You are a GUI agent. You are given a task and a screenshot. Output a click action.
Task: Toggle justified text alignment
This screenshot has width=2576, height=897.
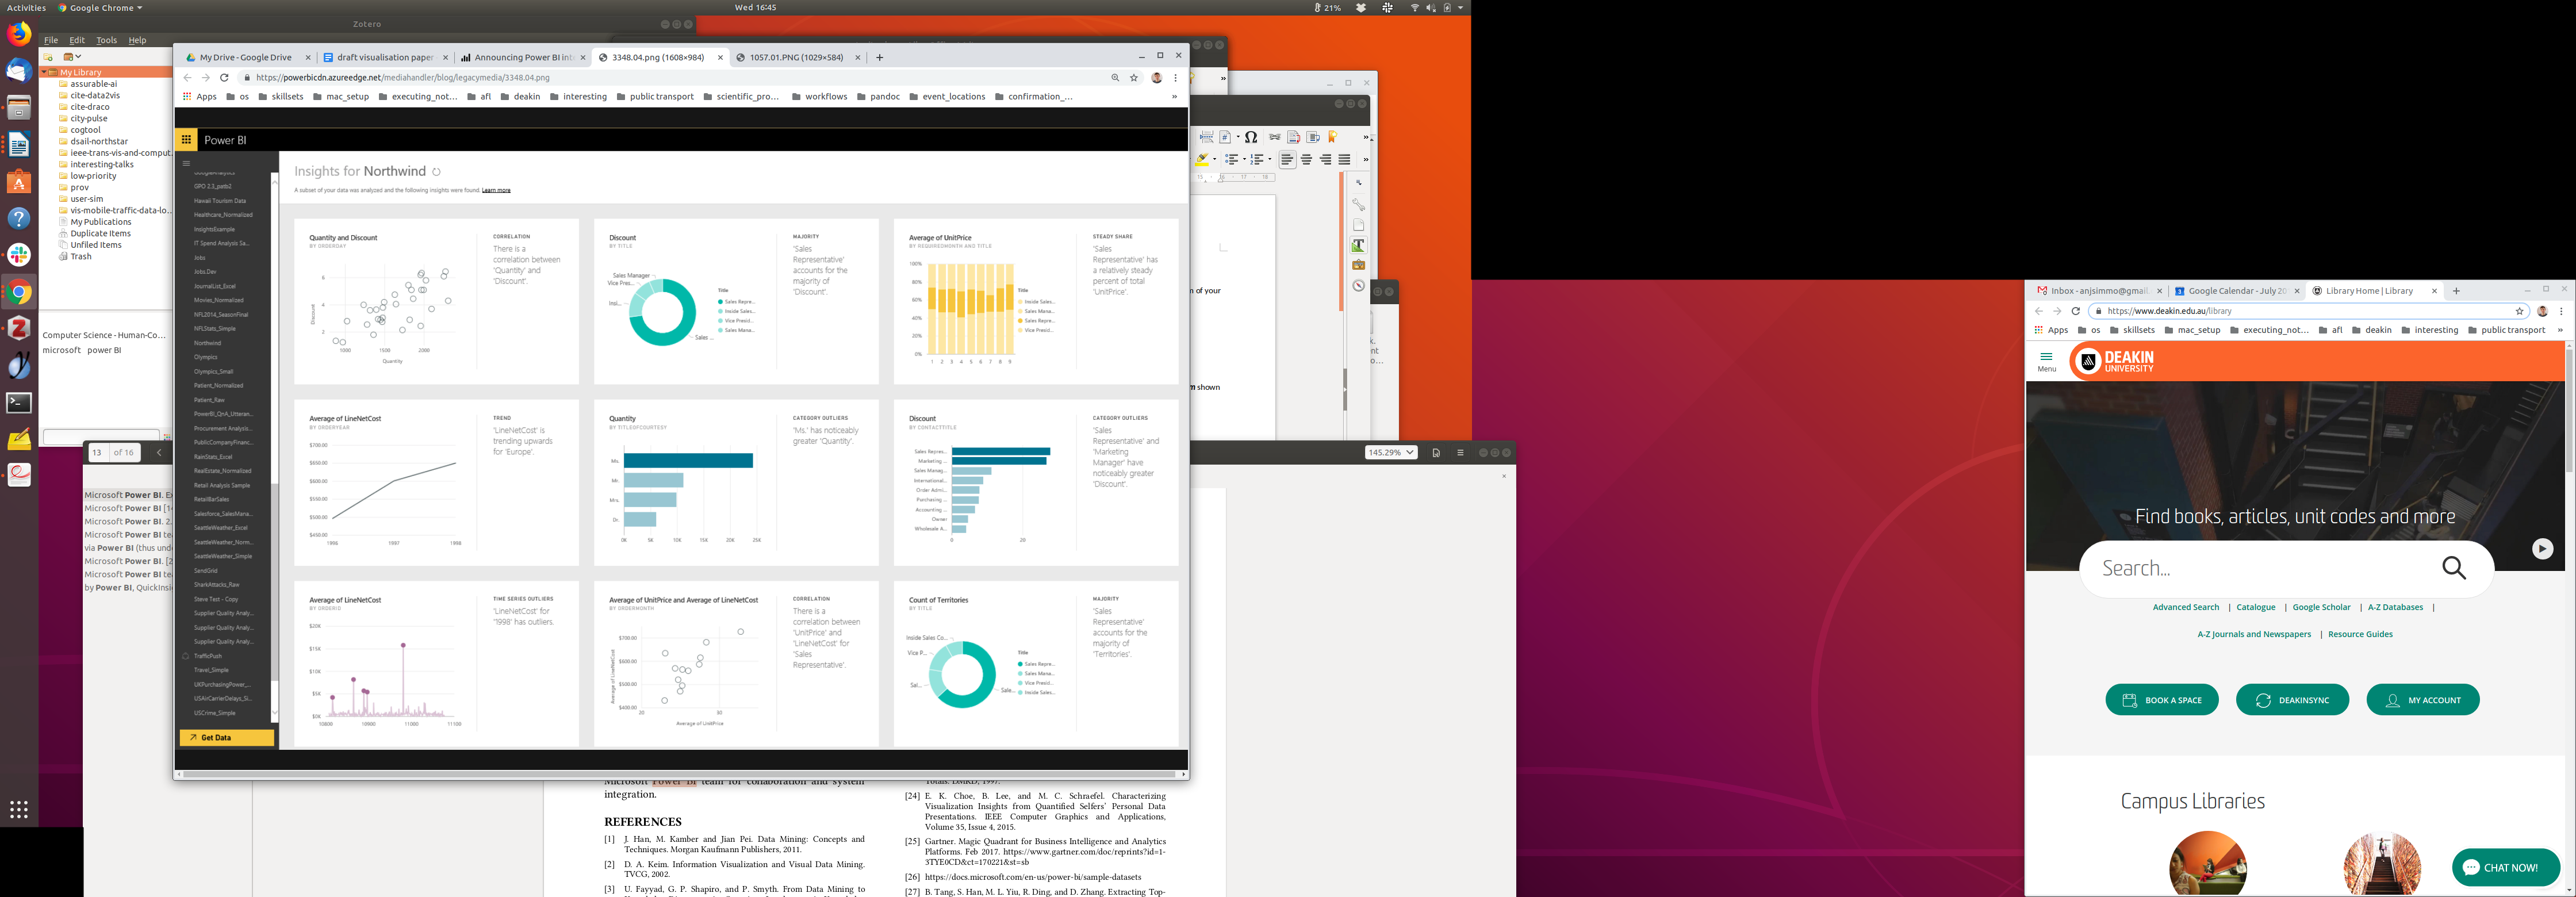pyautogui.click(x=1344, y=160)
